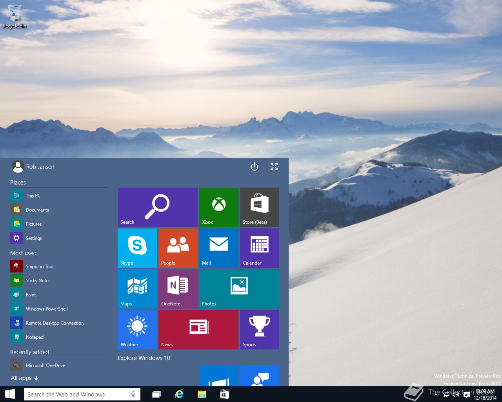Open the Mail tile

(219, 248)
